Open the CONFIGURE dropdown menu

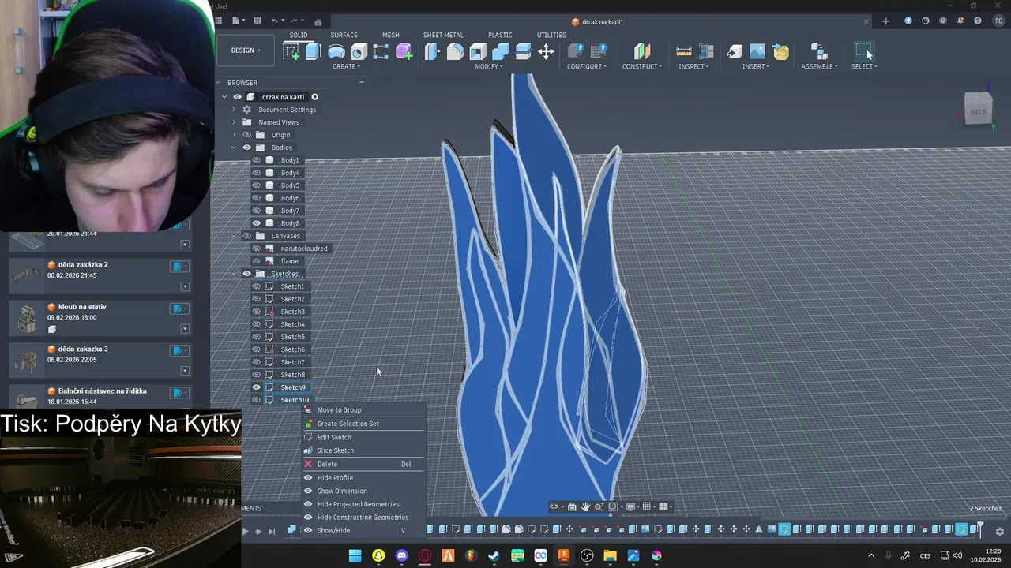pos(586,66)
